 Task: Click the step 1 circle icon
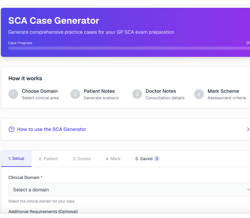click(x=13, y=94)
